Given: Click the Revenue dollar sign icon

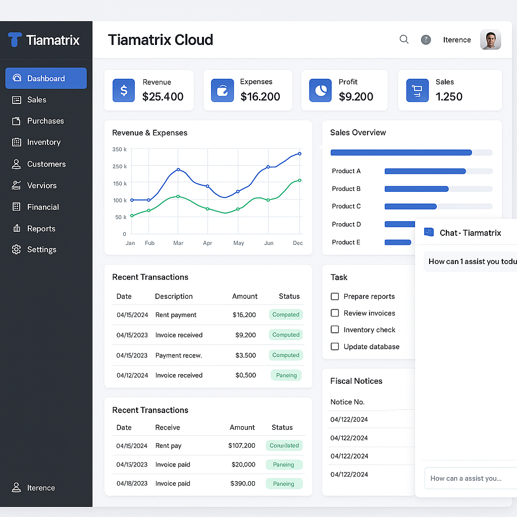Looking at the screenshot, I should pos(124,90).
